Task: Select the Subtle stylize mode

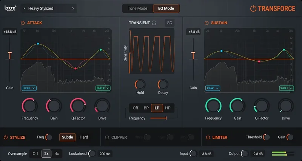Action: tap(68, 137)
